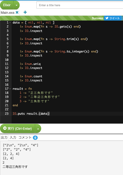
Task: Close the Main.exs file tab
Action: (x=17, y=12)
